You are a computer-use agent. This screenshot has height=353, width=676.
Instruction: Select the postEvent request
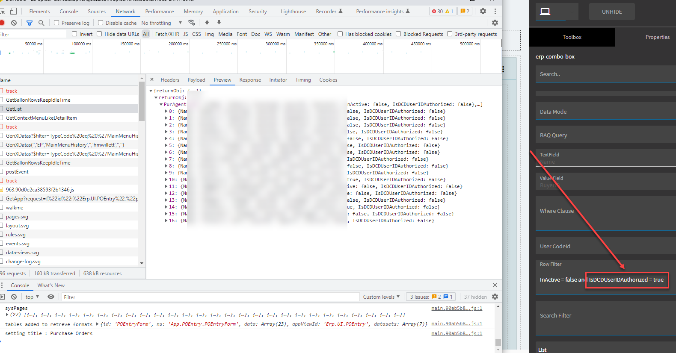coord(69,171)
